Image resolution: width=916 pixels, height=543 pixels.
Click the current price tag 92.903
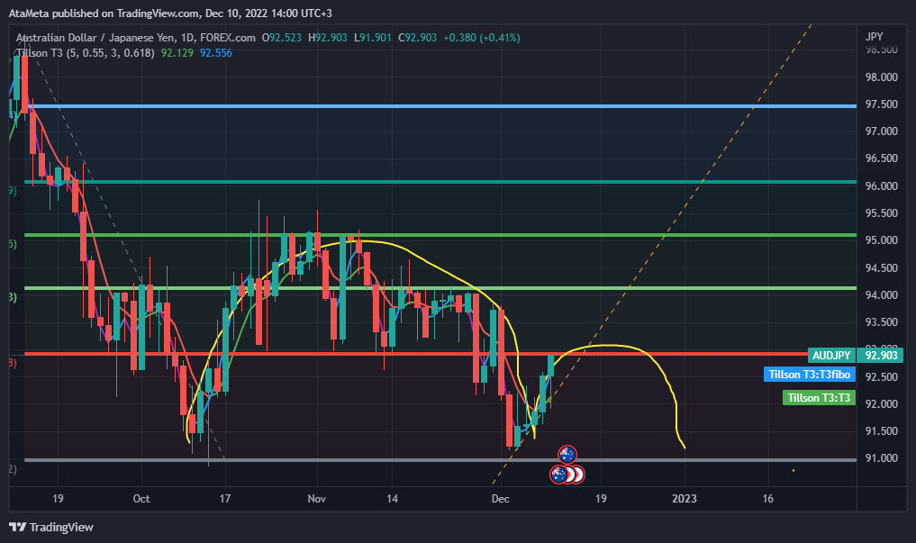click(880, 356)
